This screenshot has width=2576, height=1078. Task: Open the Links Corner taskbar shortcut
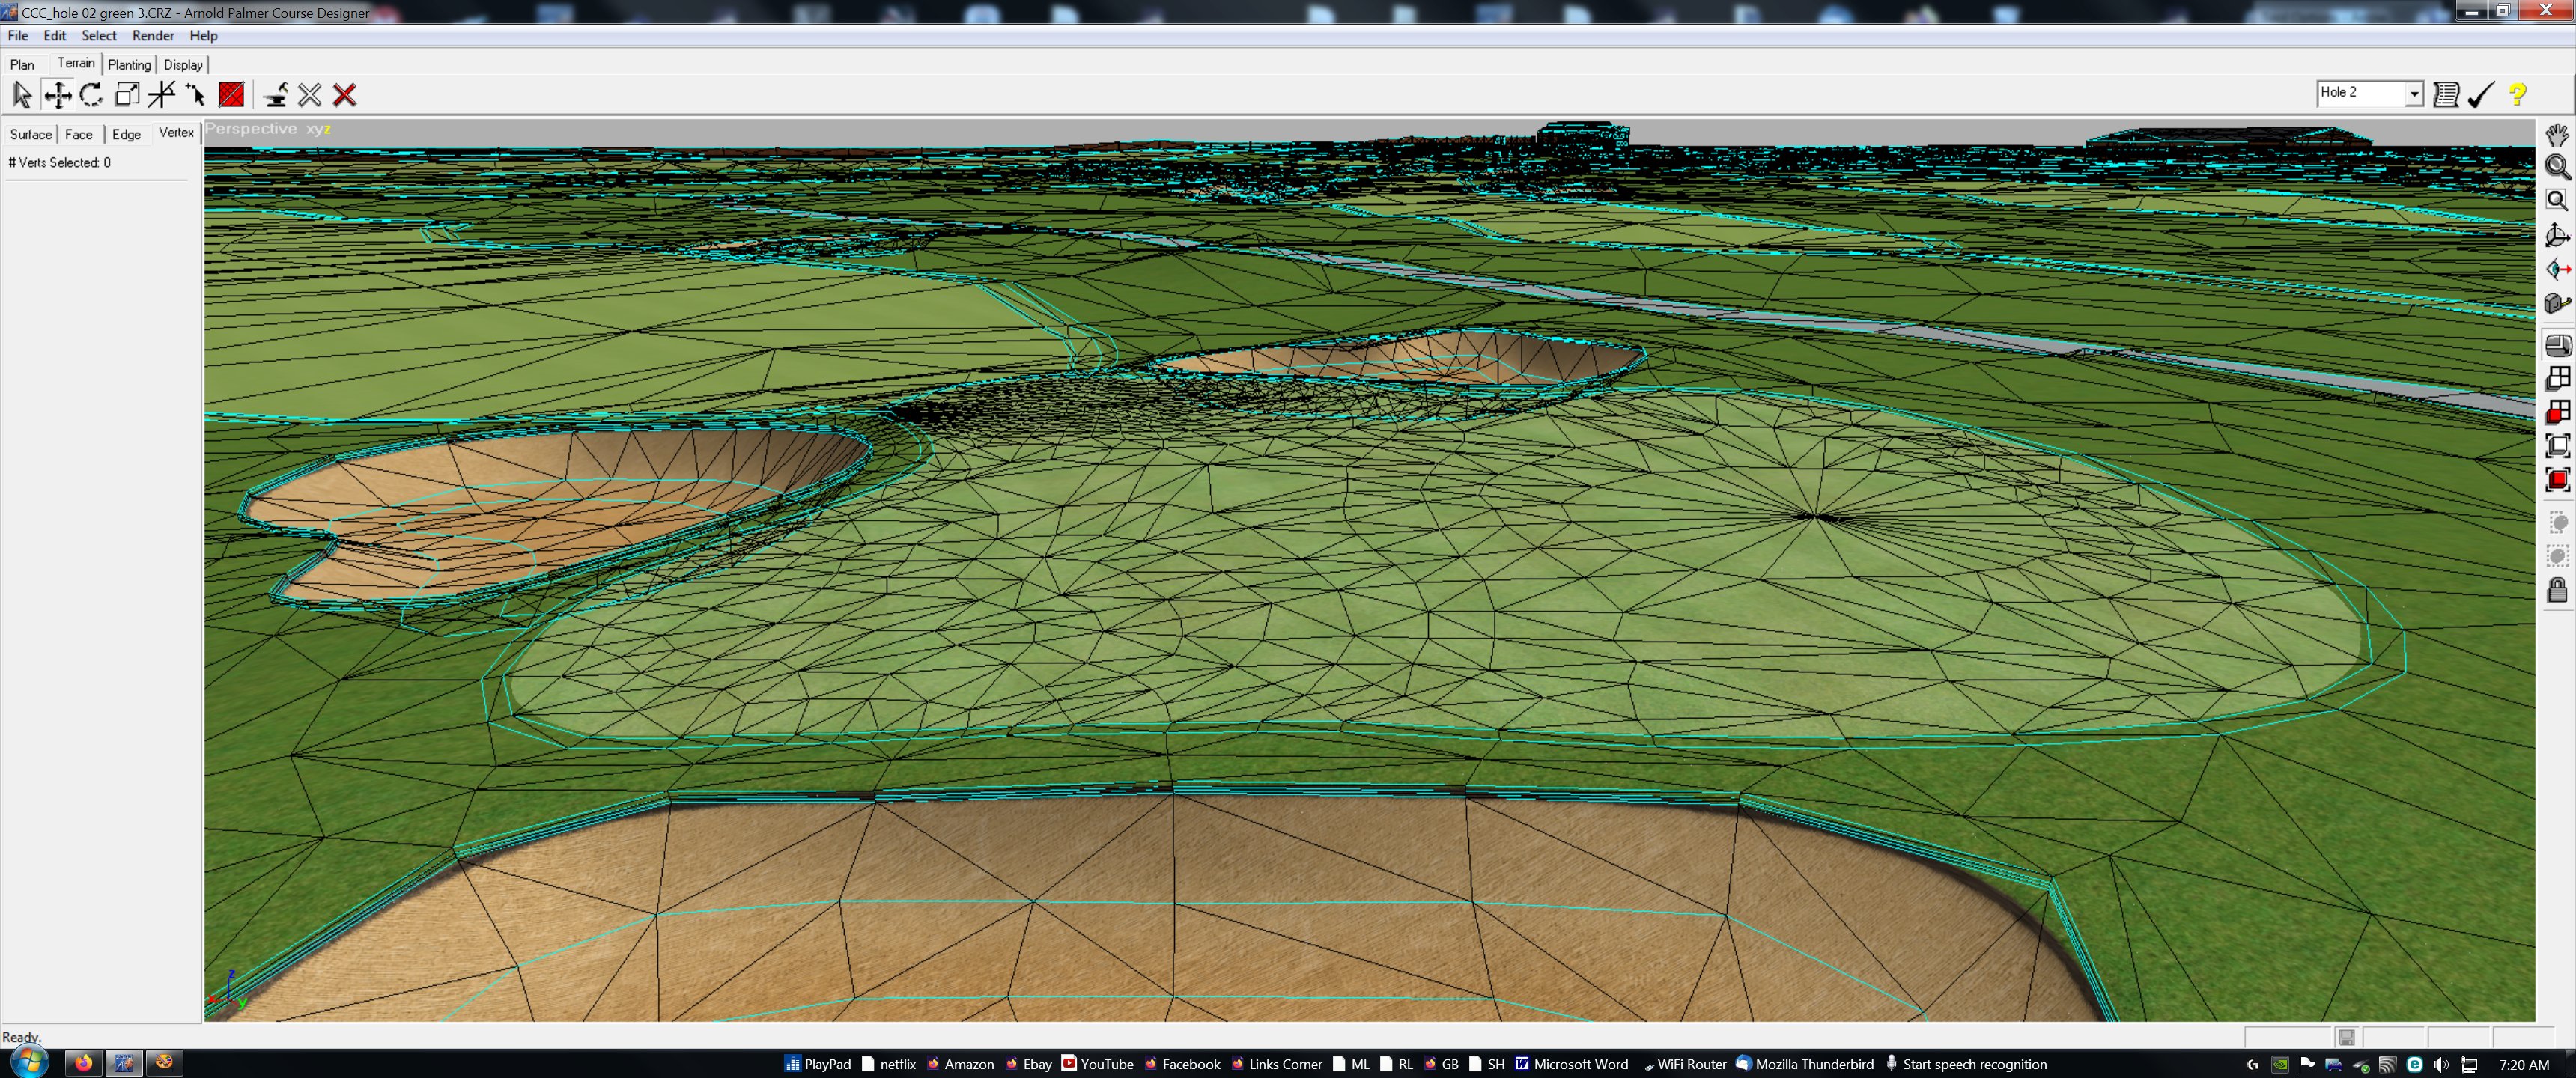[x=1276, y=1064]
